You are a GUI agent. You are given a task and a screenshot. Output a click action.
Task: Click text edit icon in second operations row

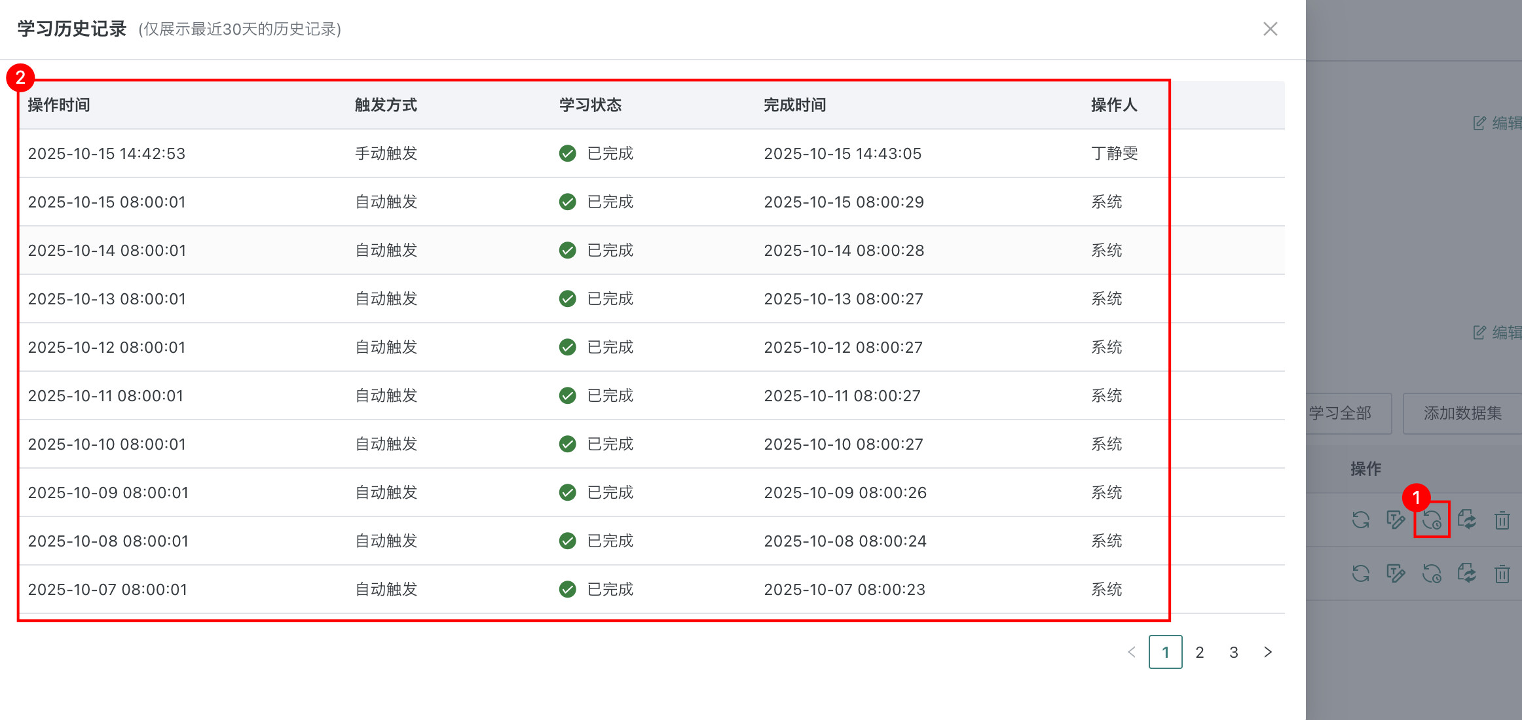pos(1396,574)
